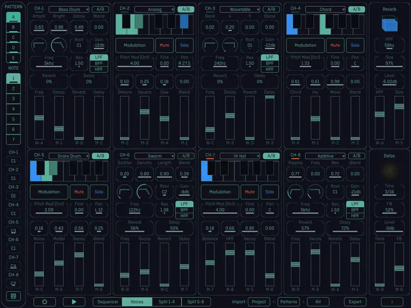Mute channel CH-5
This screenshot has height=308, width=411.
tap(79, 192)
